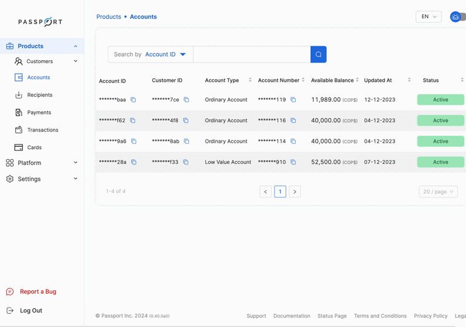Expand the Platform section chevron
Screen dimensions: 466x327
click(x=76, y=163)
